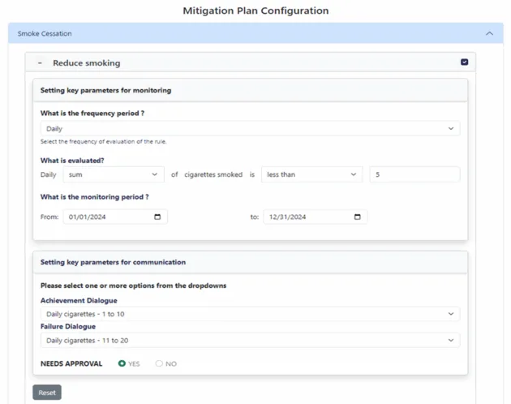
Task: Click the monitoring parameters section header
Action: [x=105, y=90]
